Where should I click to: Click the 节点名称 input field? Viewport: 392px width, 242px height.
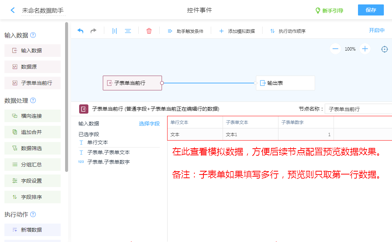click(x=358, y=109)
